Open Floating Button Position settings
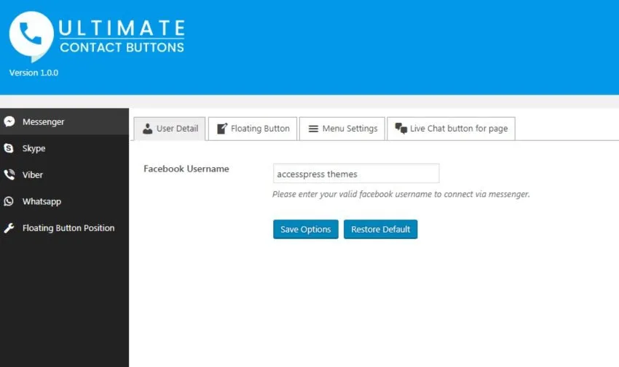This screenshot has height=367, width=619. 64,228
